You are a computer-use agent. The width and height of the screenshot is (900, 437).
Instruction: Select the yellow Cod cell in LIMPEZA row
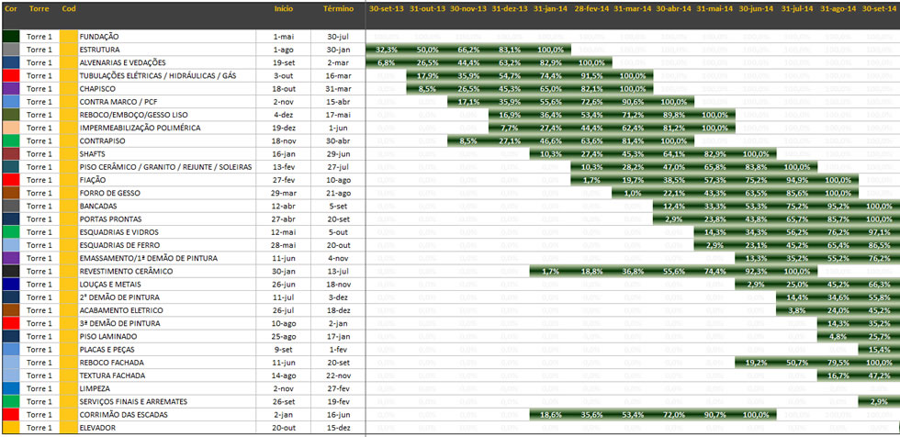68,389
